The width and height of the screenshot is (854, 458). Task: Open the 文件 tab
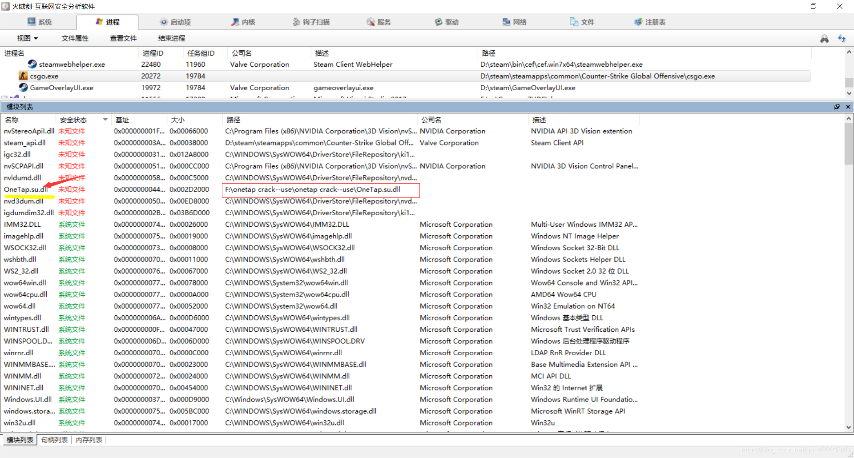pos(582,22)
